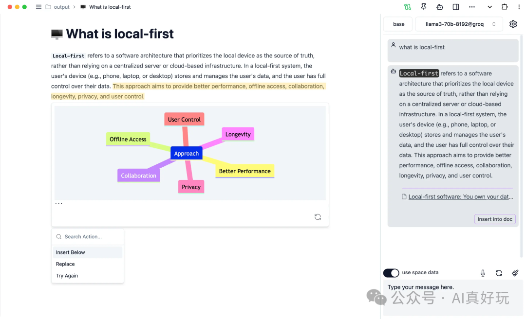This screenshot has height=319, width=526.
Task: Expand the chevron down in top bar
Action: point(489,7)
